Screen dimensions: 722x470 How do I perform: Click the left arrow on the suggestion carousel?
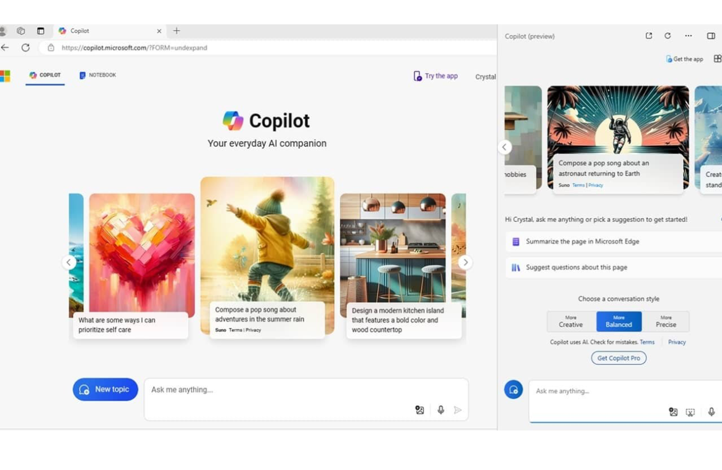click(69, 262)
